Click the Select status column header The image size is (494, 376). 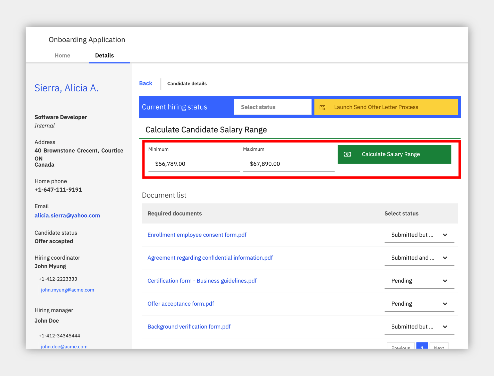(x=401, y=213)
